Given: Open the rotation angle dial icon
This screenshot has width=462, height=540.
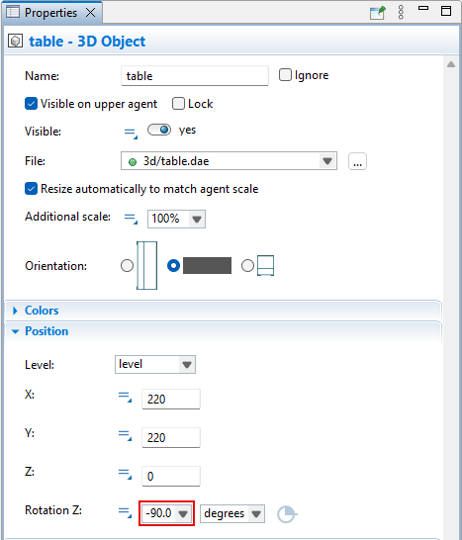Looking at the screenshot, I should point(287,514).
